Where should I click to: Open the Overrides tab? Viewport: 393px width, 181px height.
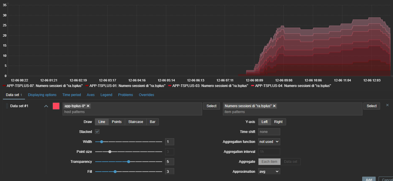tap(146, 95)
